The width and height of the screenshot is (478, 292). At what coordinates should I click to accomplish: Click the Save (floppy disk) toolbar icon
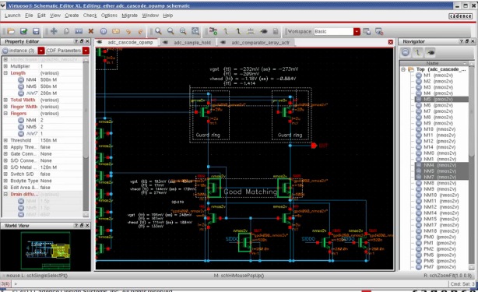pyautogui.click(x=36, y=31)
